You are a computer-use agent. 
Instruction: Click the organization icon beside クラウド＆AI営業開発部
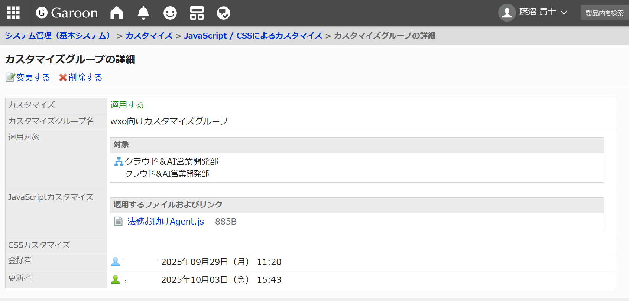point(119,161)
